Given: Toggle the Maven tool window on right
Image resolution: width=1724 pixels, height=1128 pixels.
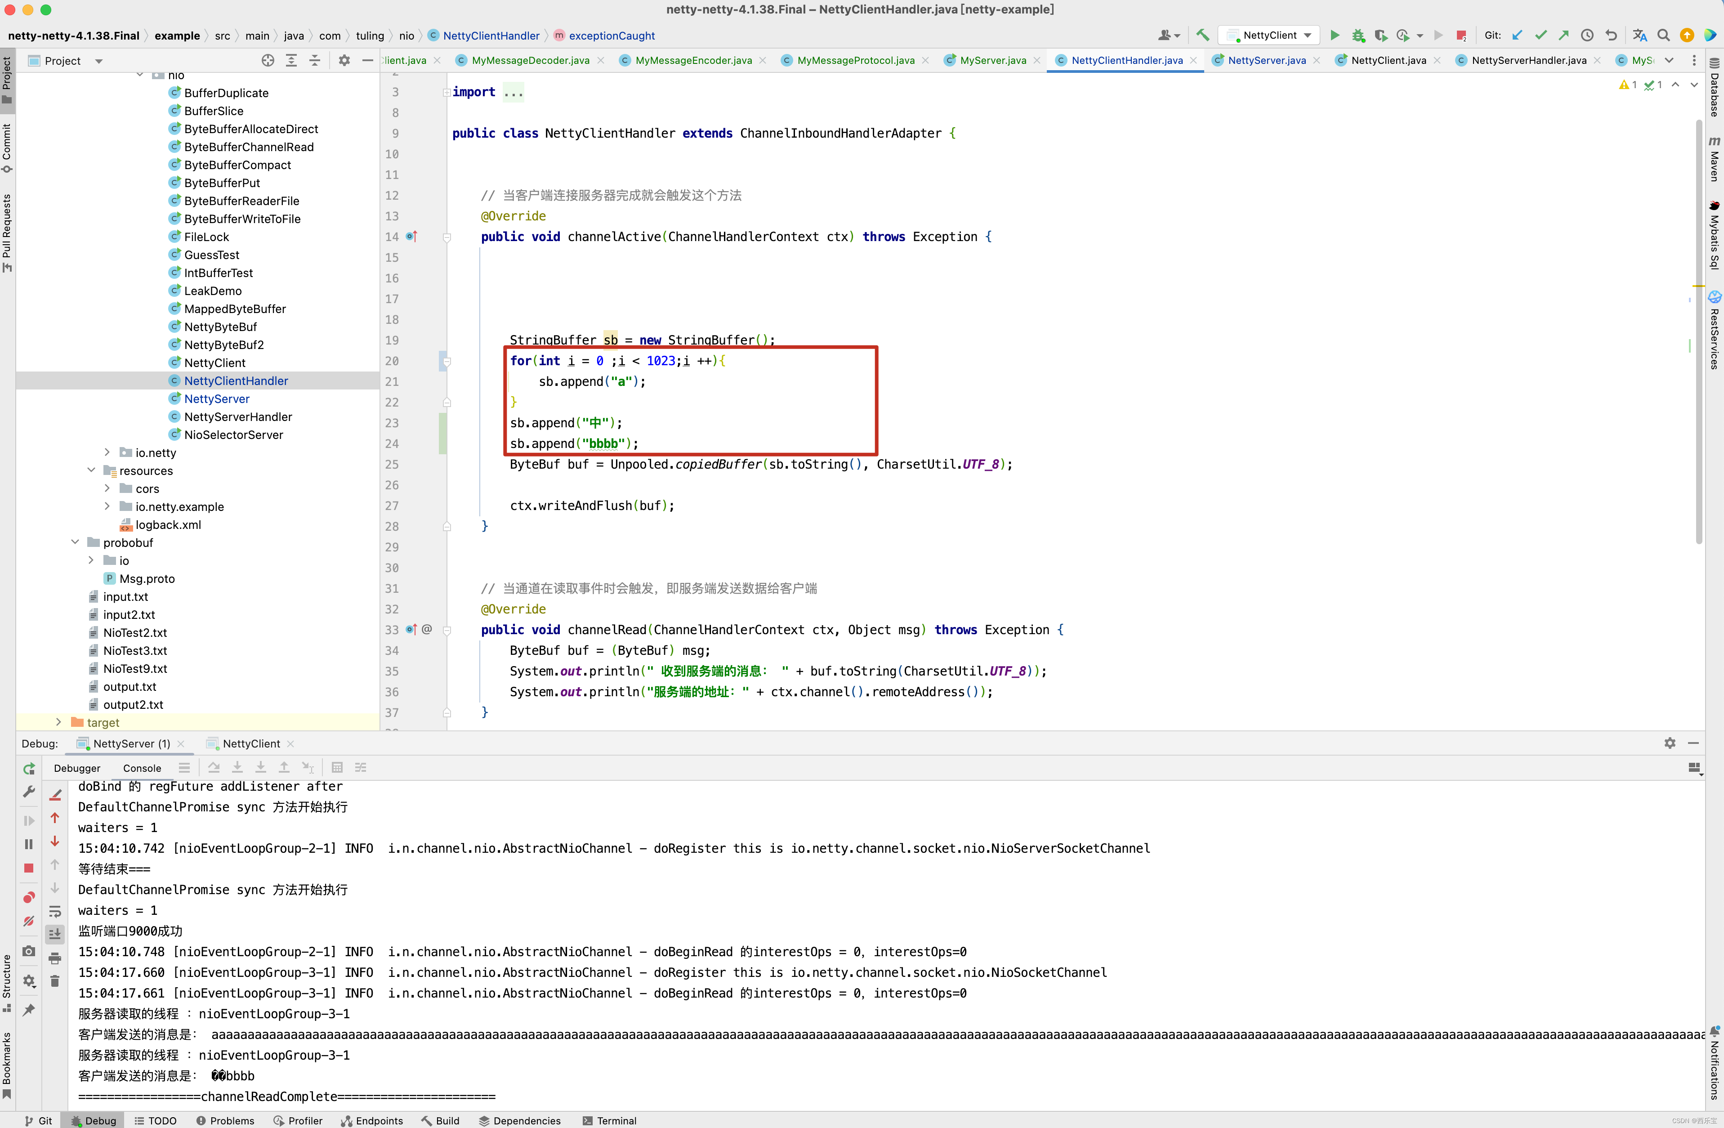Looking at the screenshot, I should (x=1715, y=158).
